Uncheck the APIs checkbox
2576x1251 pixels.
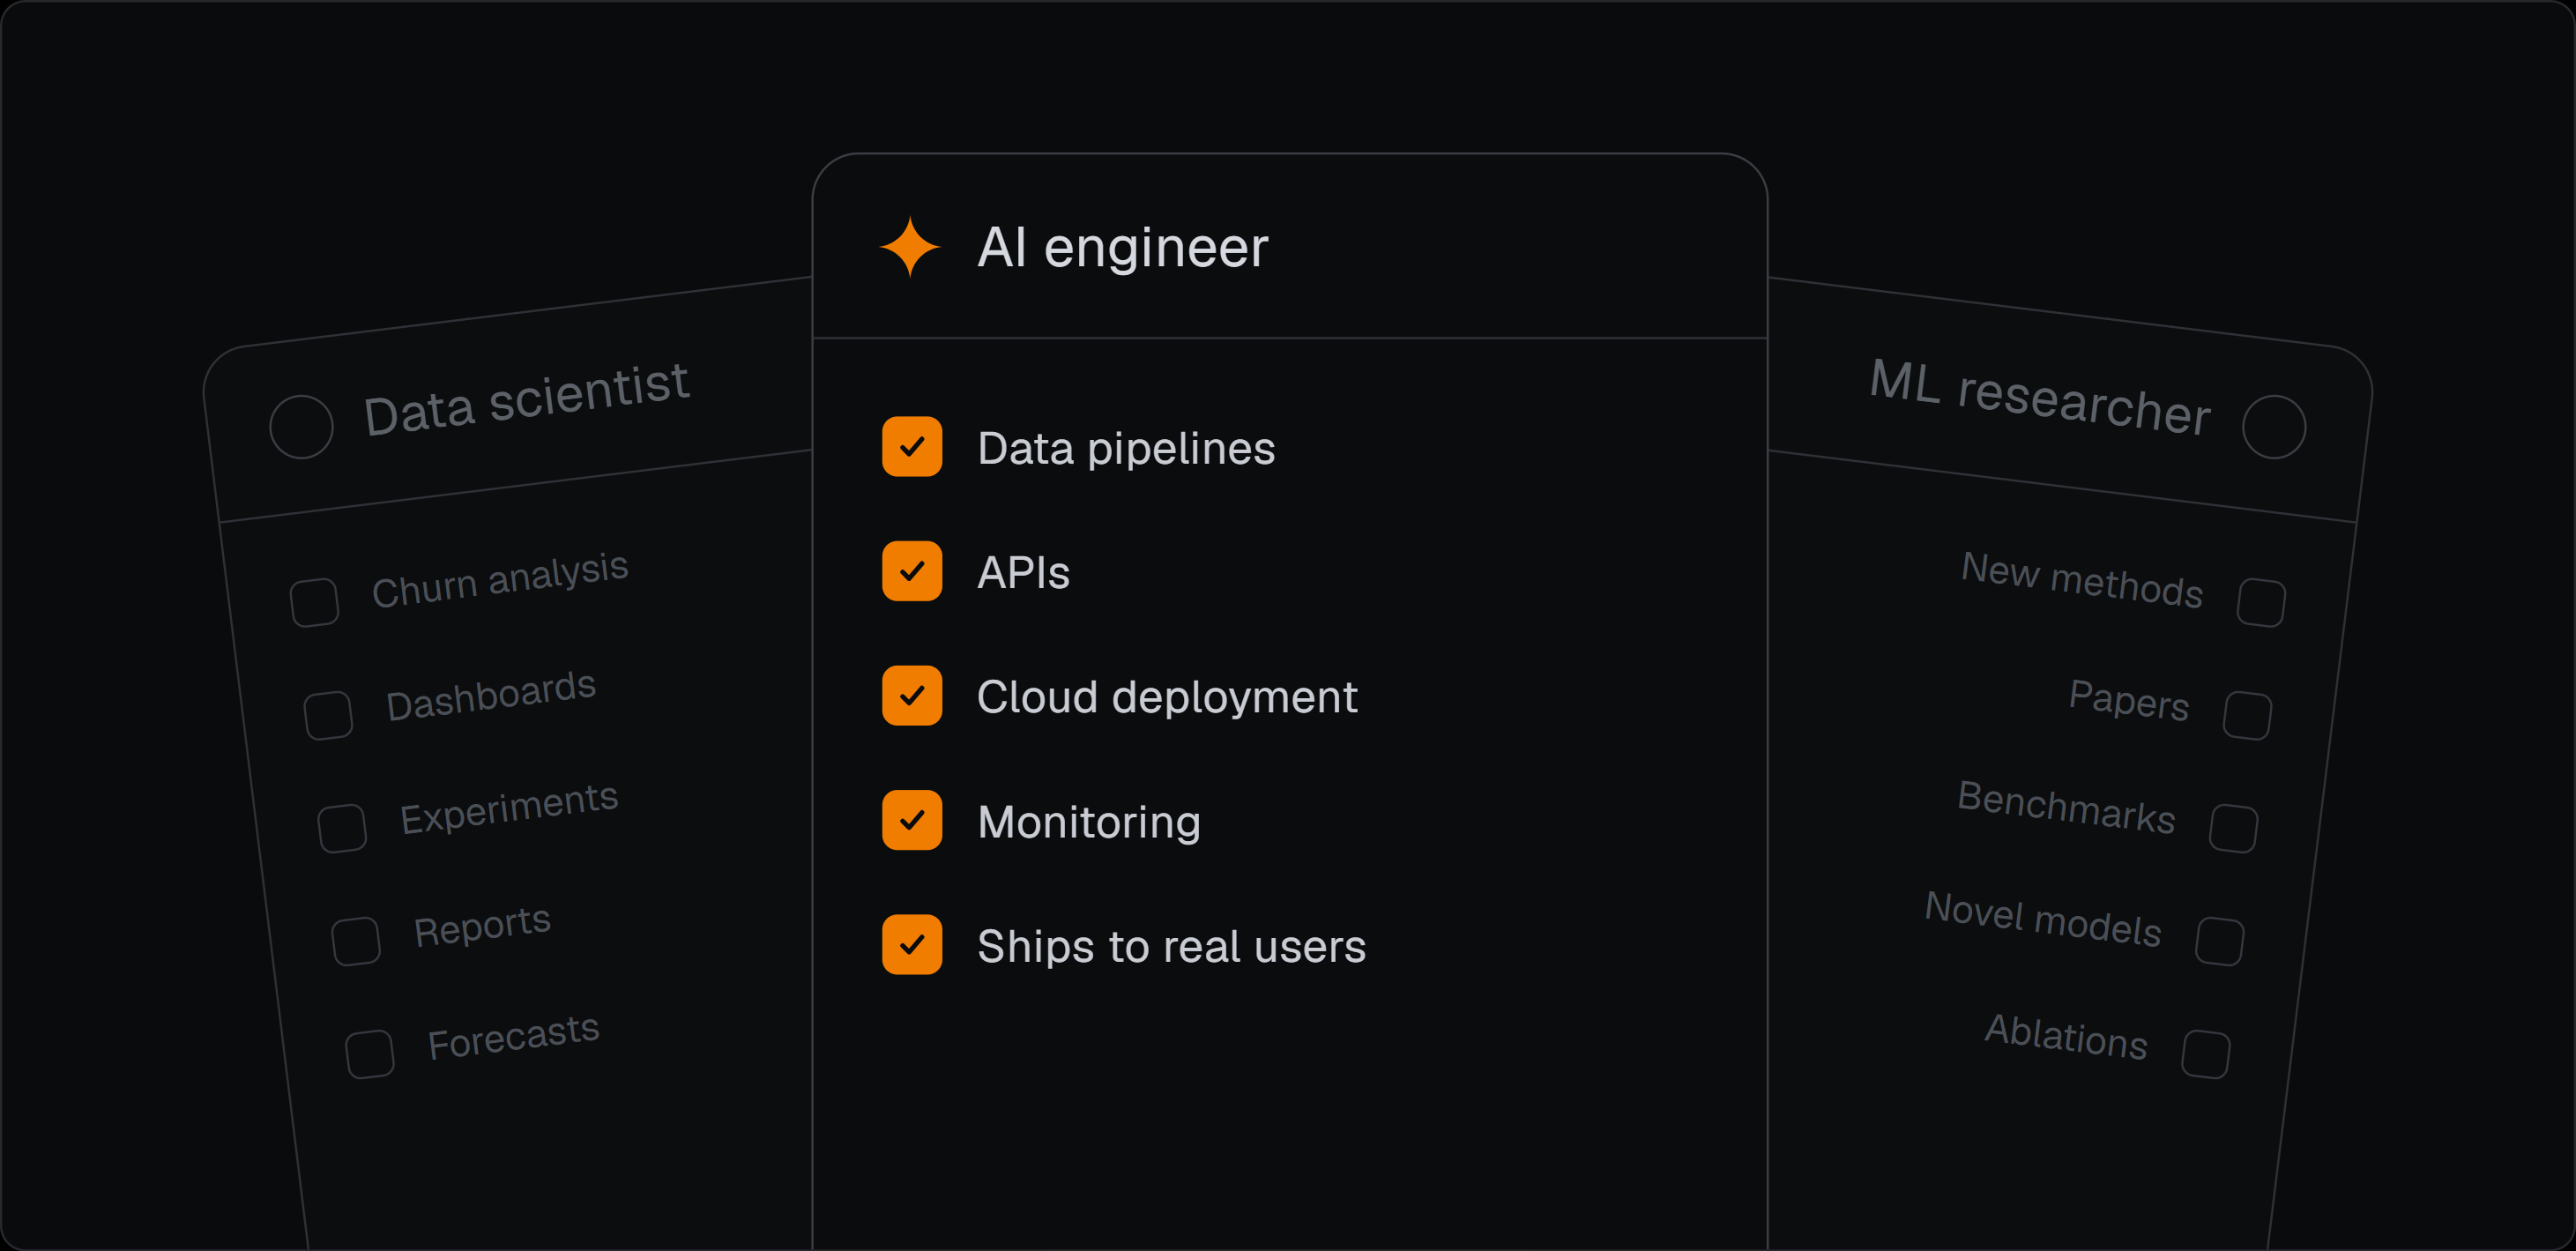coord(912,571)
